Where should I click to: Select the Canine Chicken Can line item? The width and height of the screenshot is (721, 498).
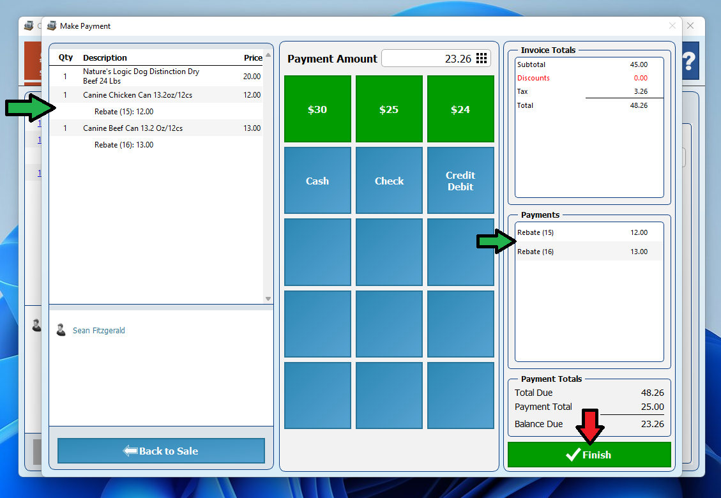point(137,95)
